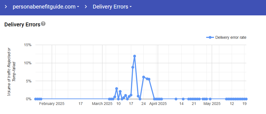
Task: Click the Delivery error rate legend marker
Action: (210, 37)
